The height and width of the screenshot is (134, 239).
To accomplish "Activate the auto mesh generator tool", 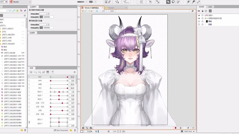I will [126, 2].
